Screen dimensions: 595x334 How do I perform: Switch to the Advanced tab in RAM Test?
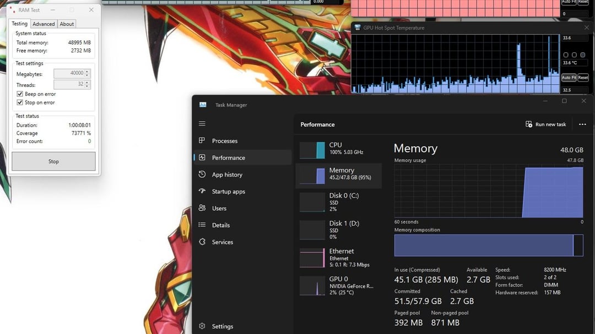[44, 24]
